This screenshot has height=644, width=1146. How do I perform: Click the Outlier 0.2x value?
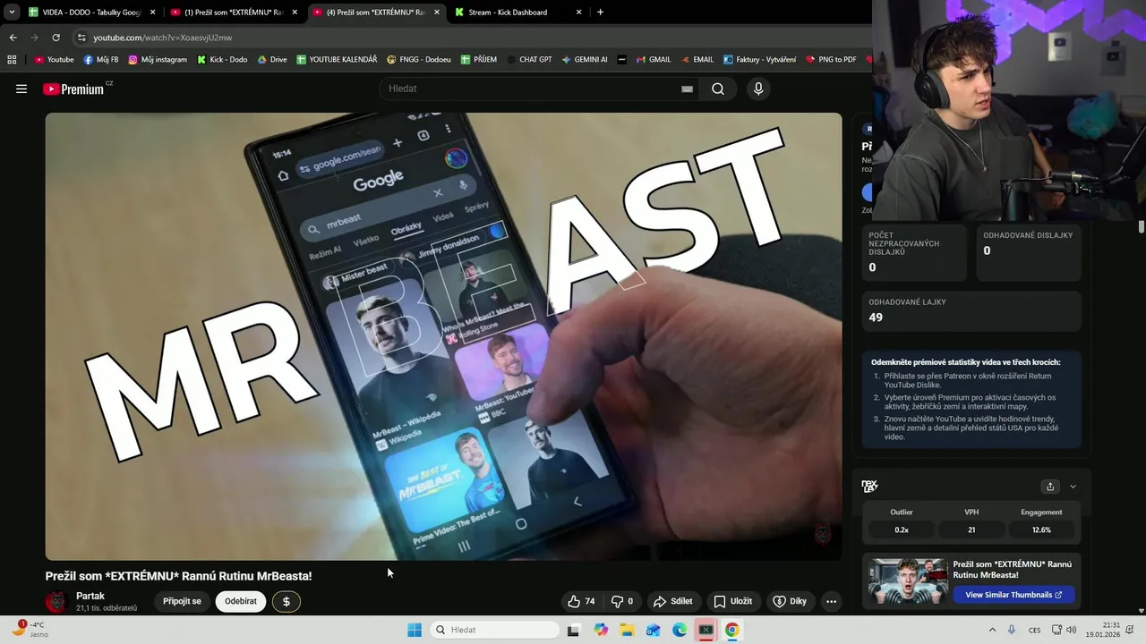902,530
